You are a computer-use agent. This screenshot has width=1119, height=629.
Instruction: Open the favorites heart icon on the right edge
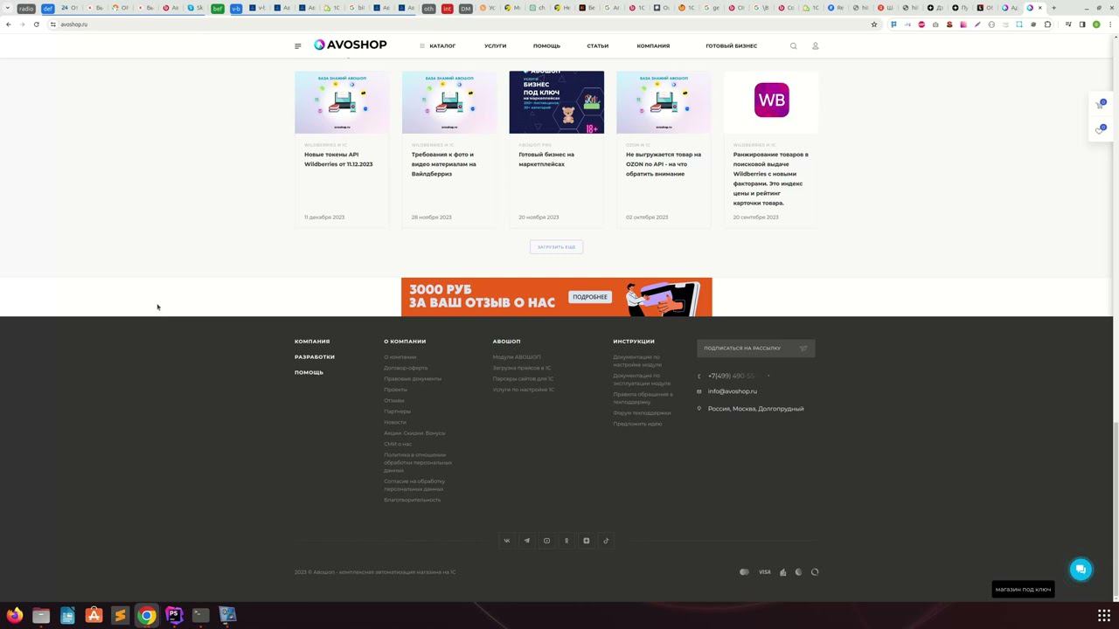click(x=1101, y=130)
